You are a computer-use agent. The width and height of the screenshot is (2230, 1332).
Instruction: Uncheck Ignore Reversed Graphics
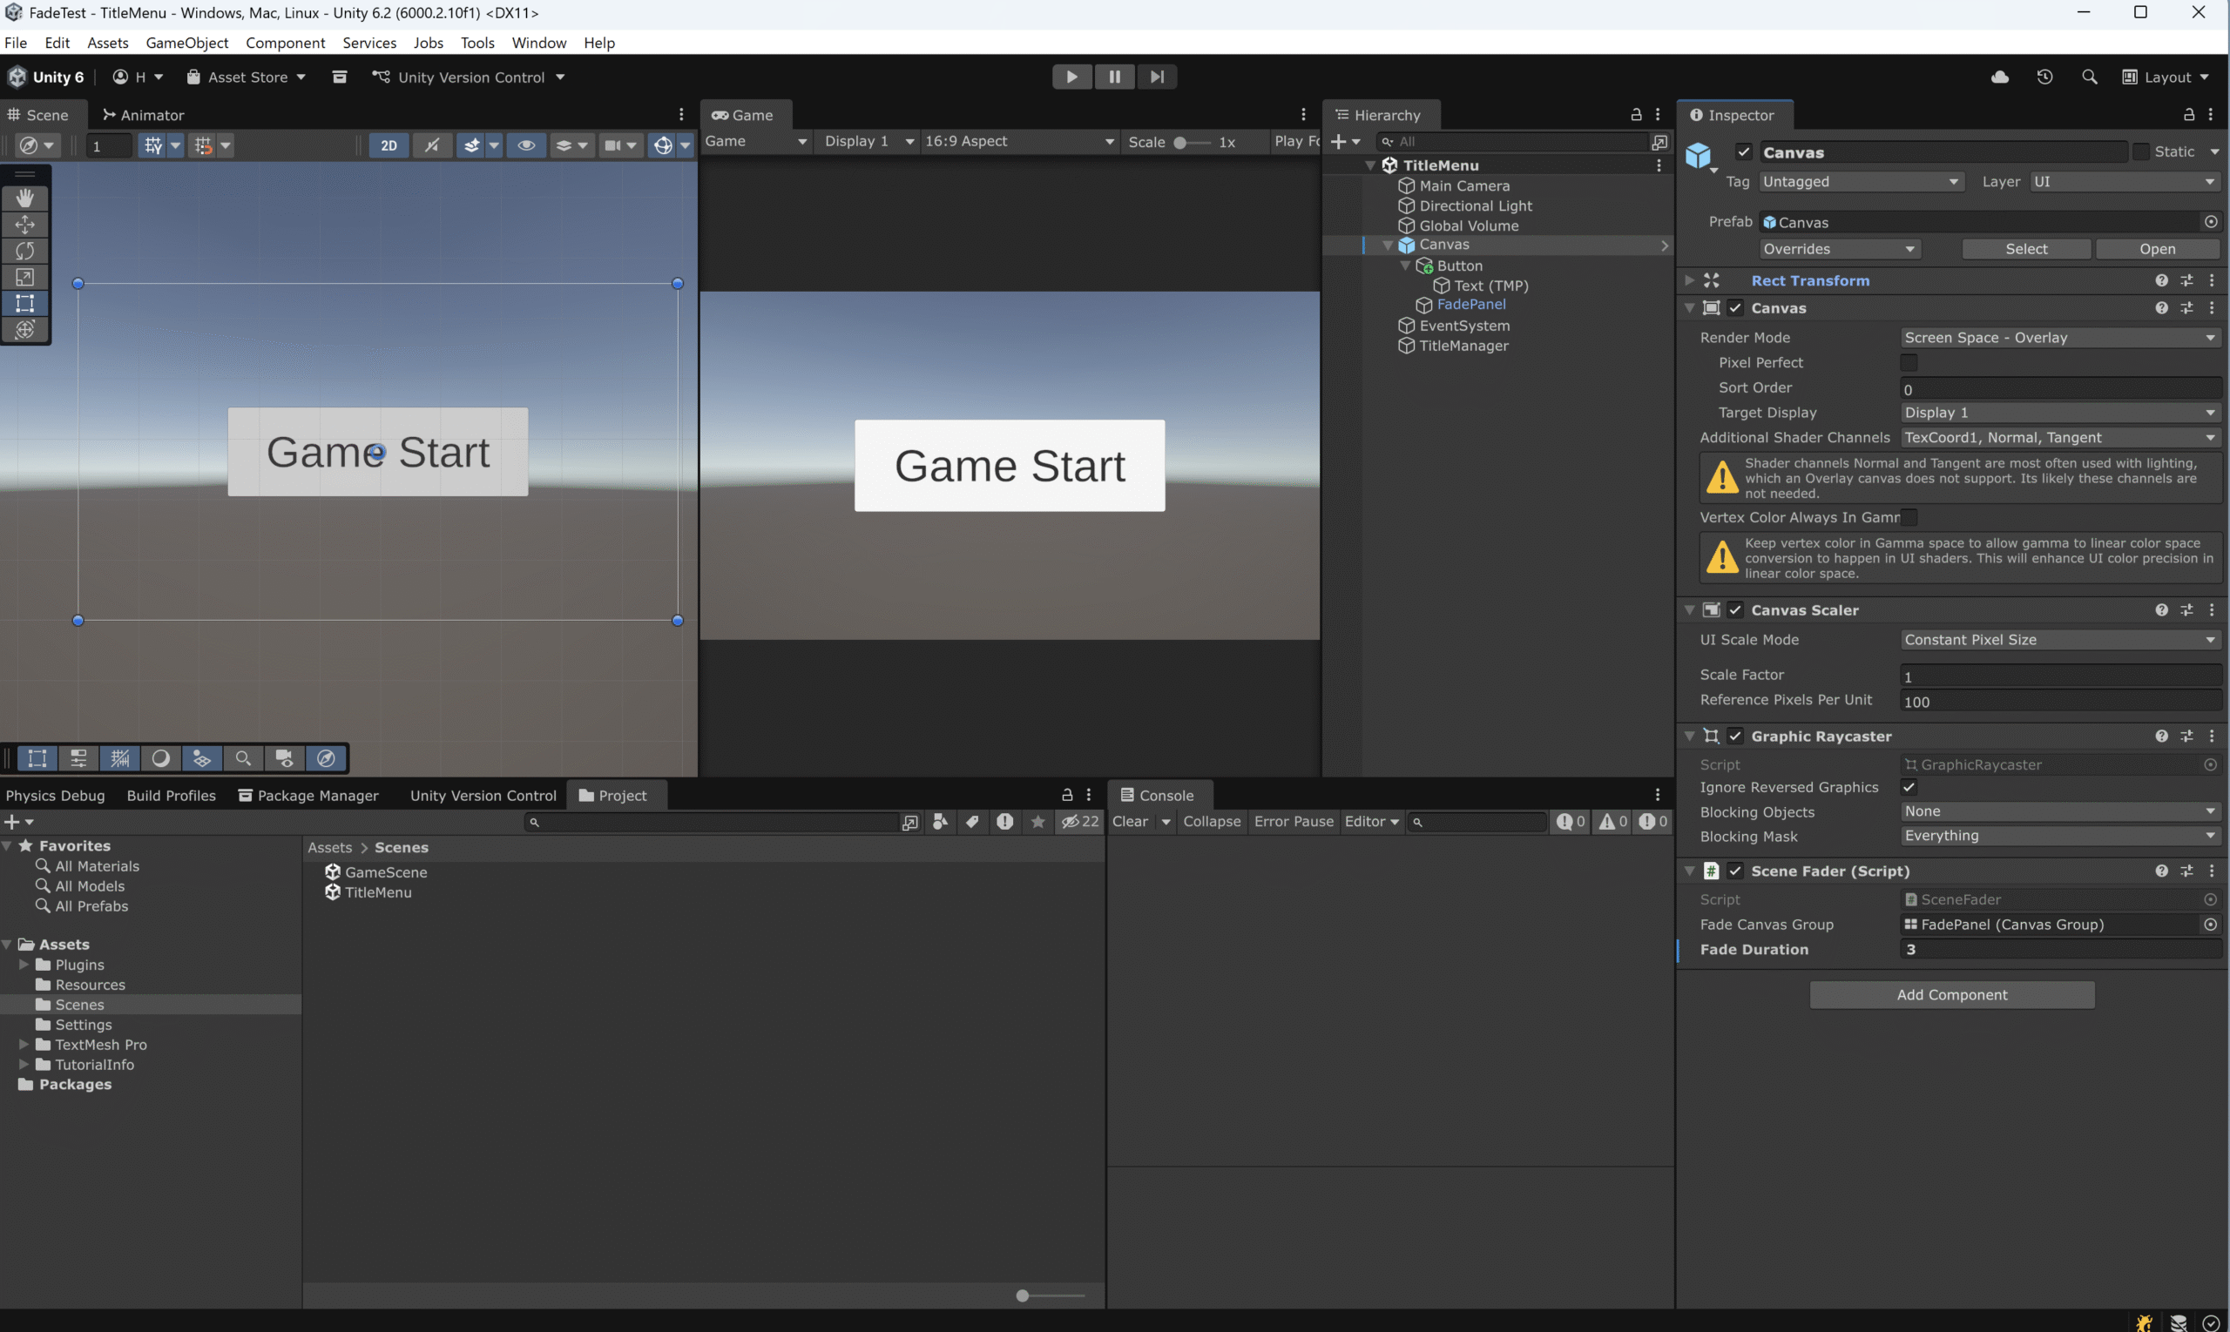click(x=1909, y=787)
